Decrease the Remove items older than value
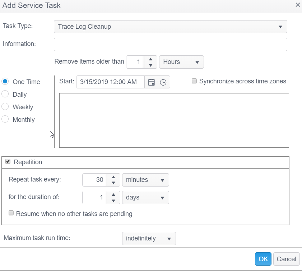The height and width of the screenshot is (271, 302). [150, 65]
